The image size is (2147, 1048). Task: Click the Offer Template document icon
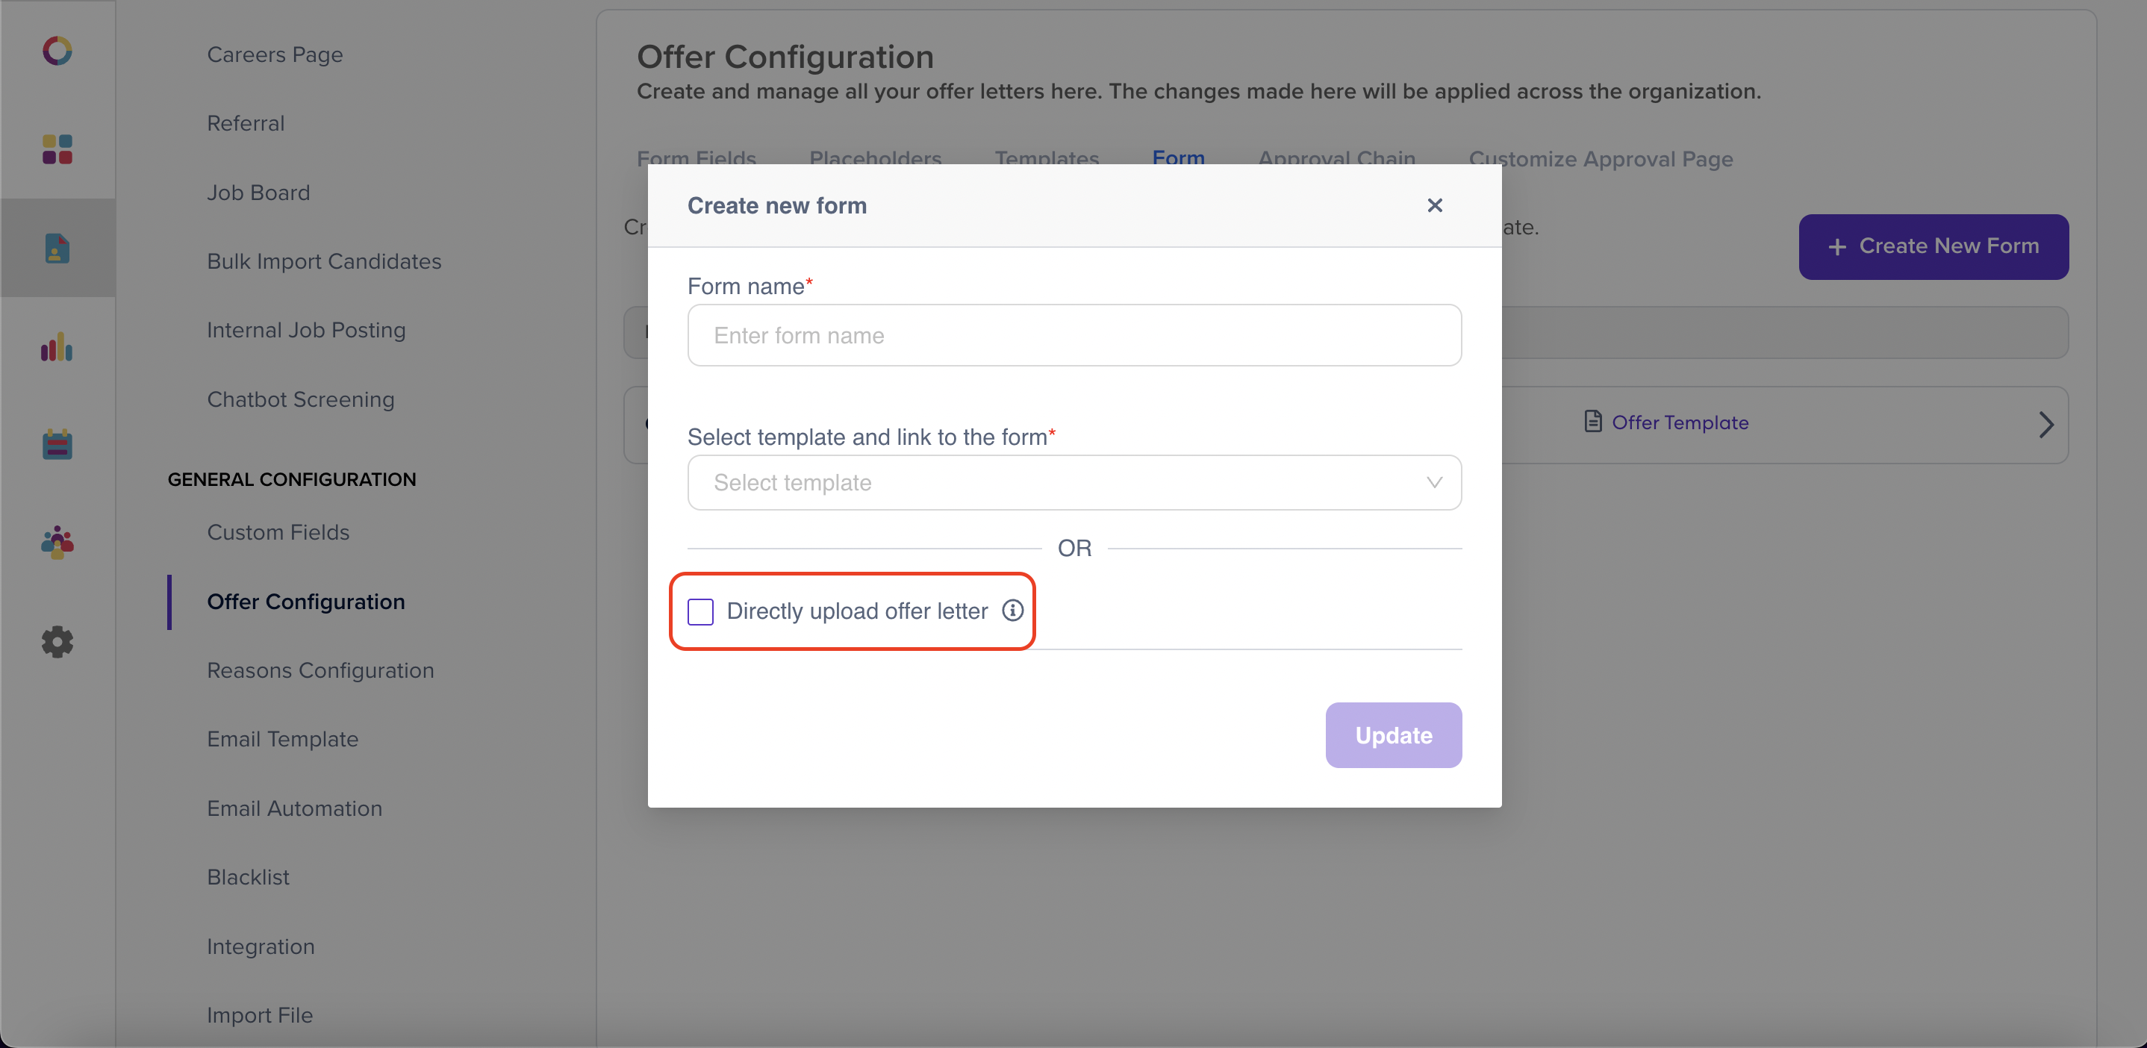coord(1593,422)
